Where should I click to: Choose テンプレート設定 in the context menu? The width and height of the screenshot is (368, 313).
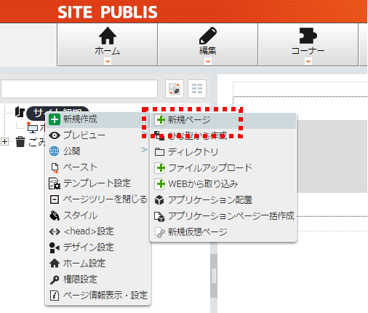97,183
